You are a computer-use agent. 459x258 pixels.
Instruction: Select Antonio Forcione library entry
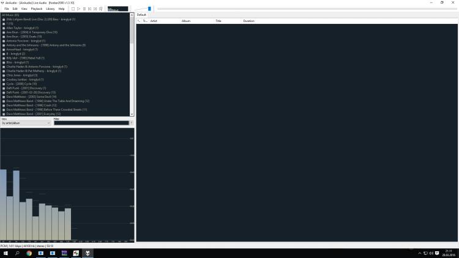click(x=26, y=41)
